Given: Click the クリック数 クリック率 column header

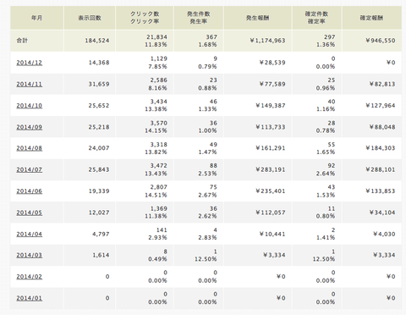Looking at the screenshot, I should (145, 18).
